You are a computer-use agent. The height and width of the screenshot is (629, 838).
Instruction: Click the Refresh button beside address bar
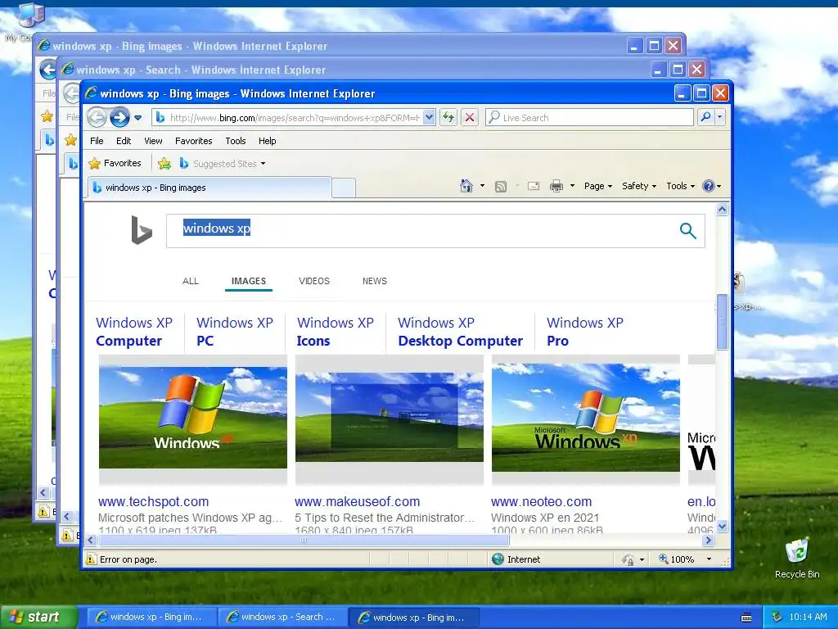tap(448, 117)
